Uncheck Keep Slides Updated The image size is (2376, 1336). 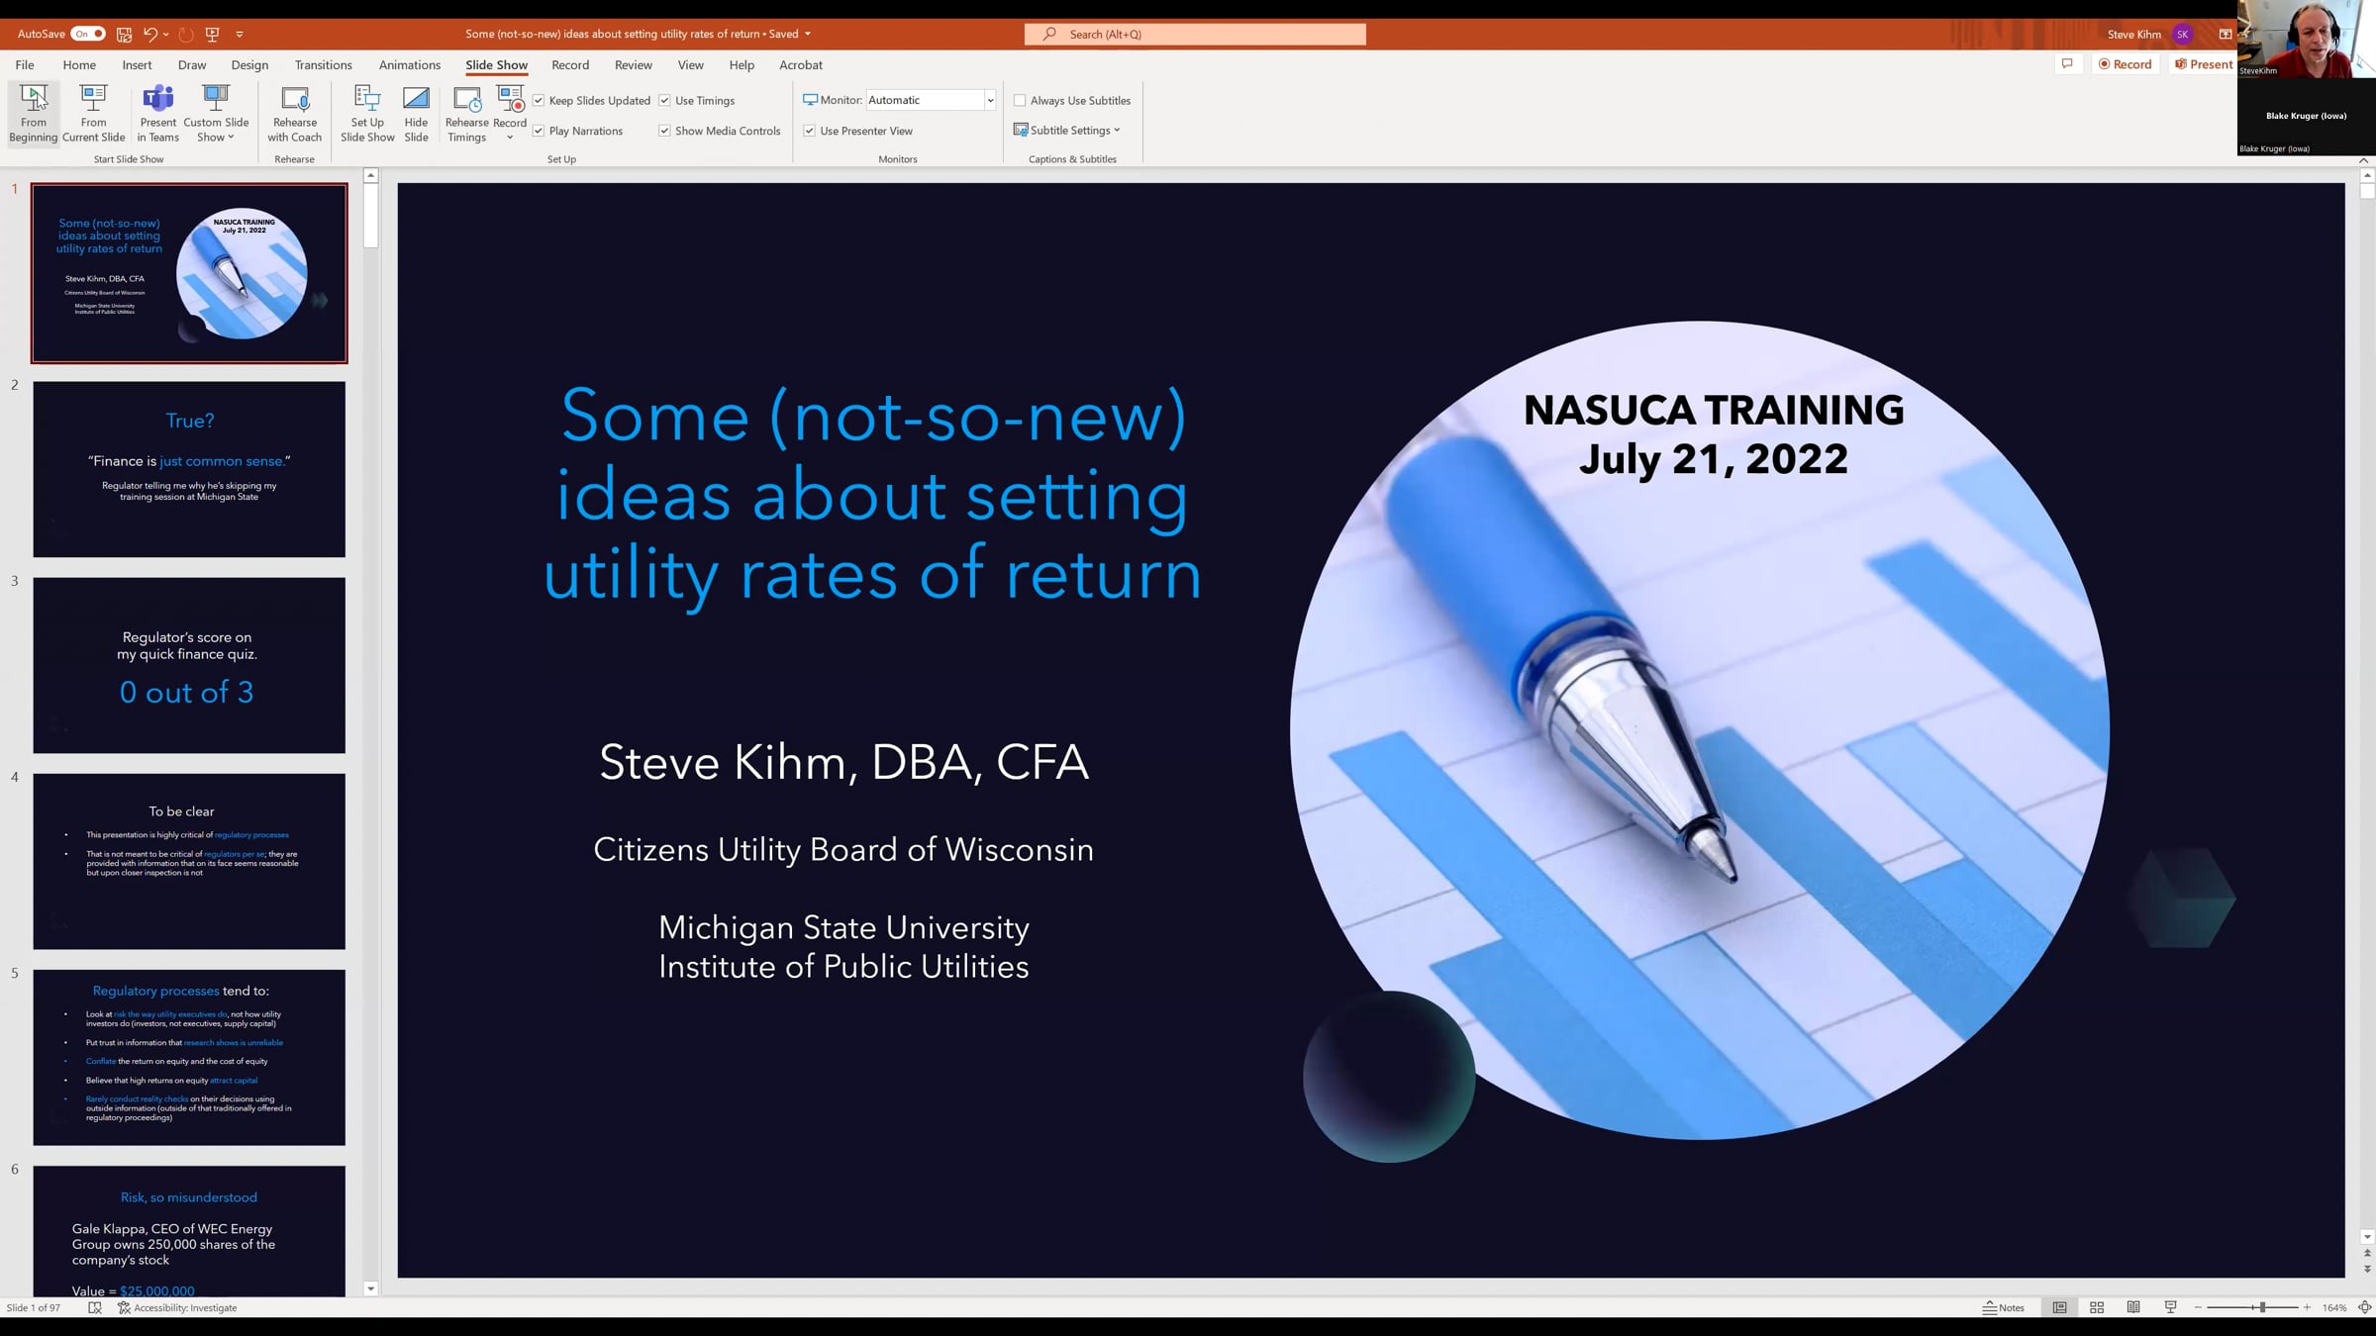coord(539,100)
